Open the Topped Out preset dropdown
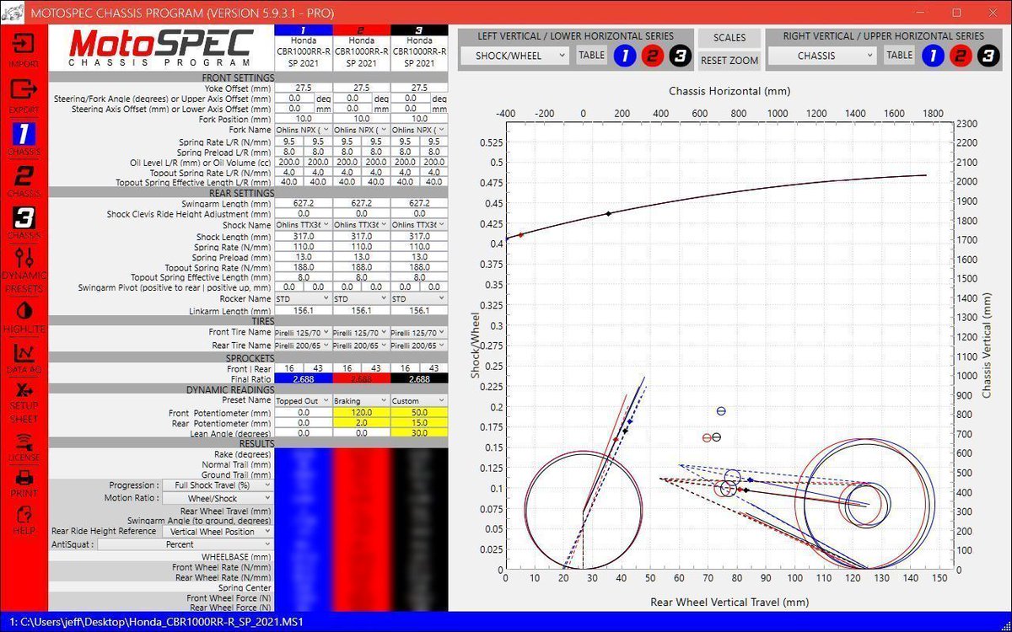The image size is (1012, 632). tap(304, 400)
